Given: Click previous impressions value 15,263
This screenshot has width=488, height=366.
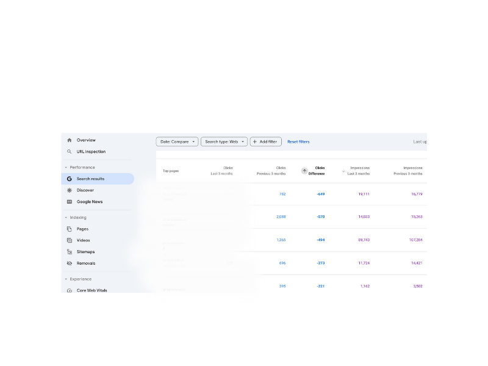Looking at the screenshot, I should point(417,217).
